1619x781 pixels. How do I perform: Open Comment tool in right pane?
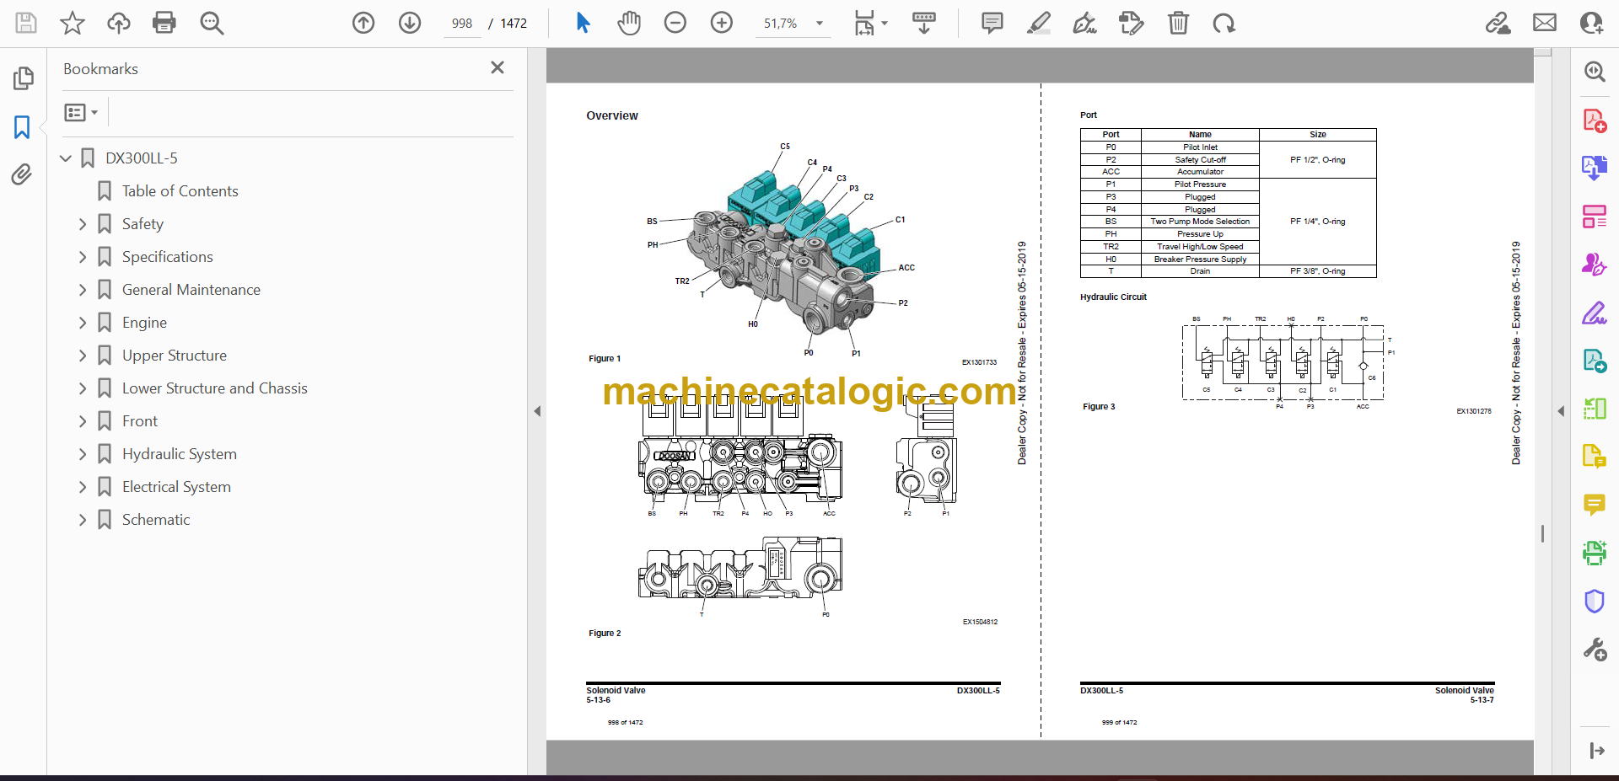(1594, 505)
